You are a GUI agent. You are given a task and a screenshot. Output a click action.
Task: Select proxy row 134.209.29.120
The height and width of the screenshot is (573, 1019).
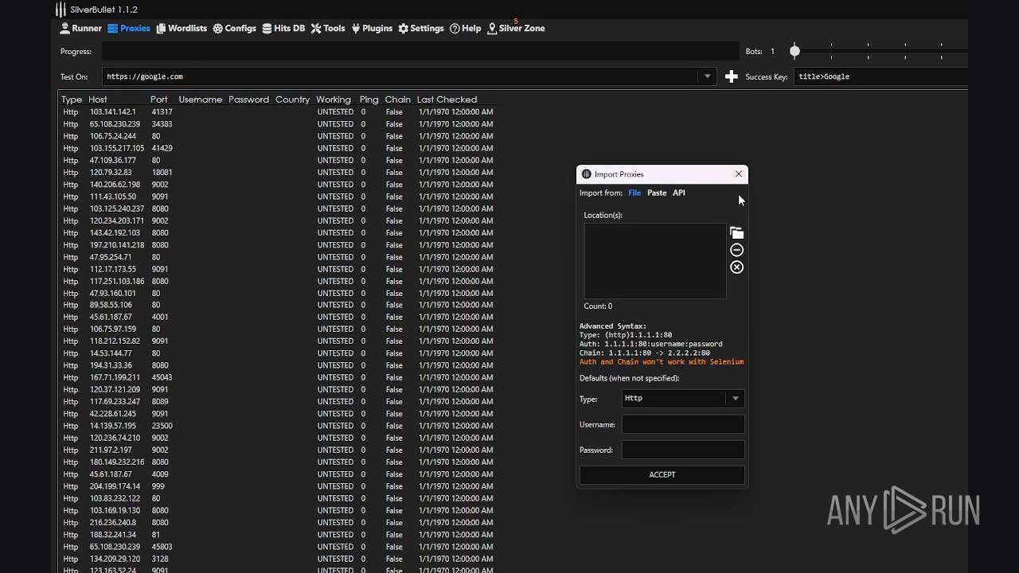pyautogui.click(x=278, y=559)
